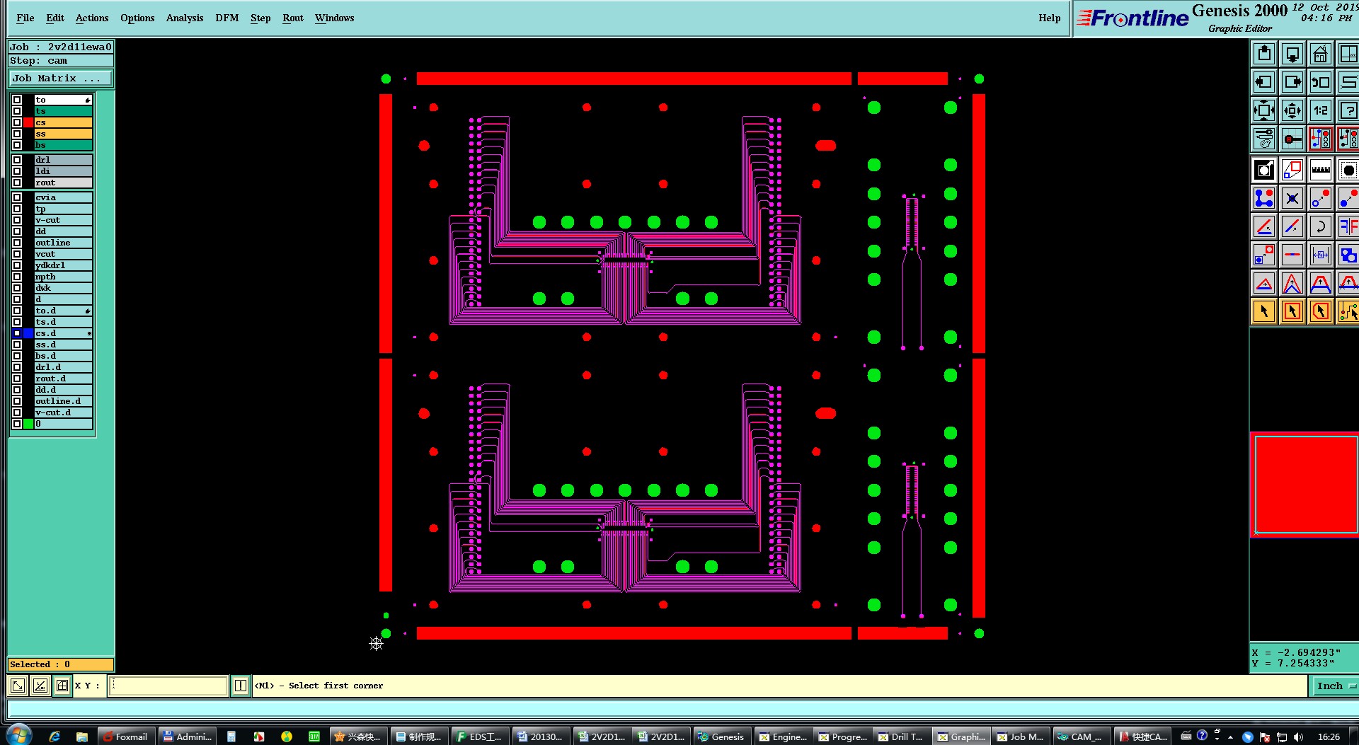Select the highlighted area-zoom tool icon
1359x745 pixels.
[1264, 170]
